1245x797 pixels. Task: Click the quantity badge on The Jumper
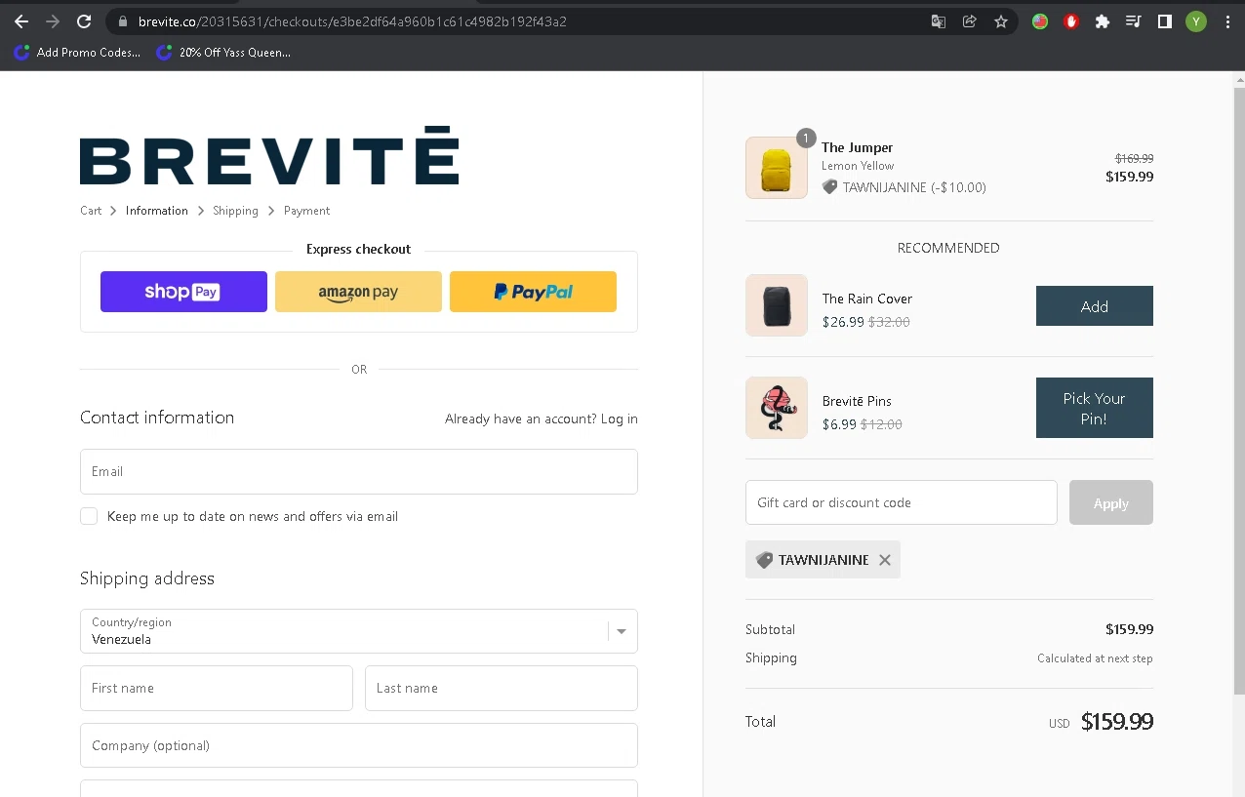[806, 139]
